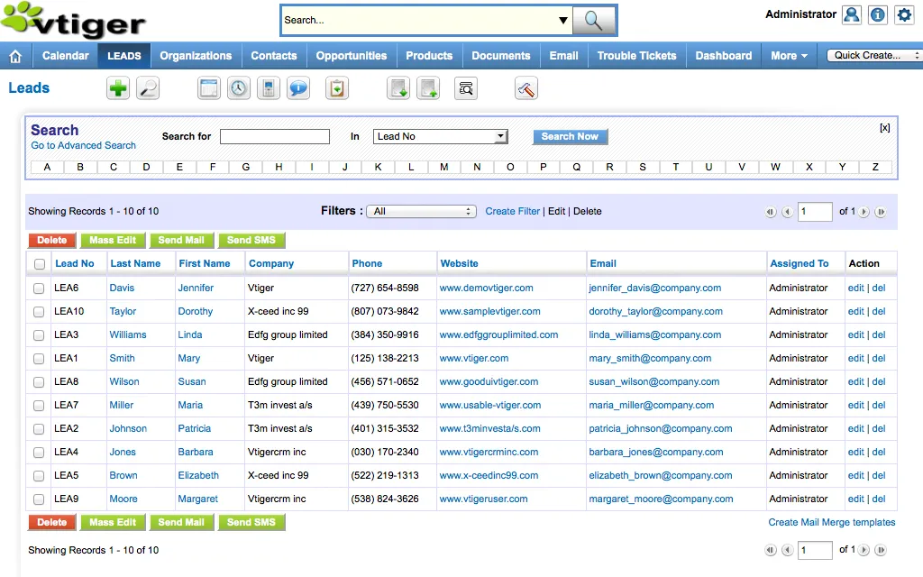
Task: Open the More menu dropdown
Action: [x=789, y=55]
